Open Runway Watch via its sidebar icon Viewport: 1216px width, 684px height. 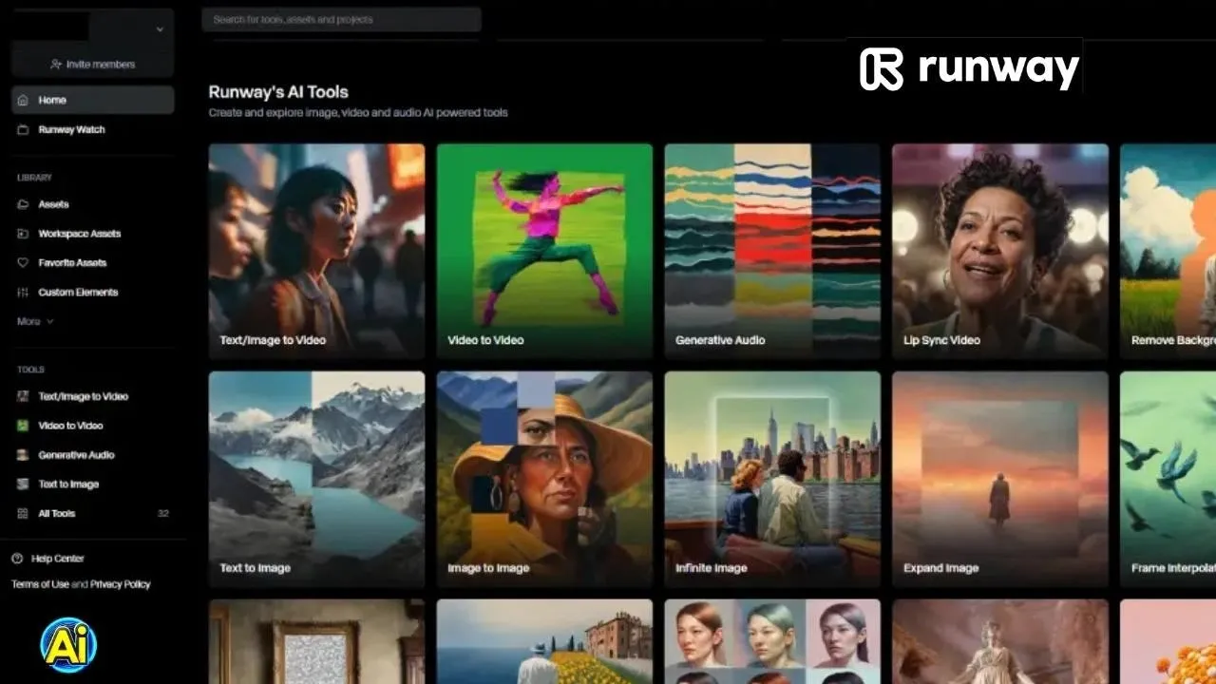pos(24,130)
